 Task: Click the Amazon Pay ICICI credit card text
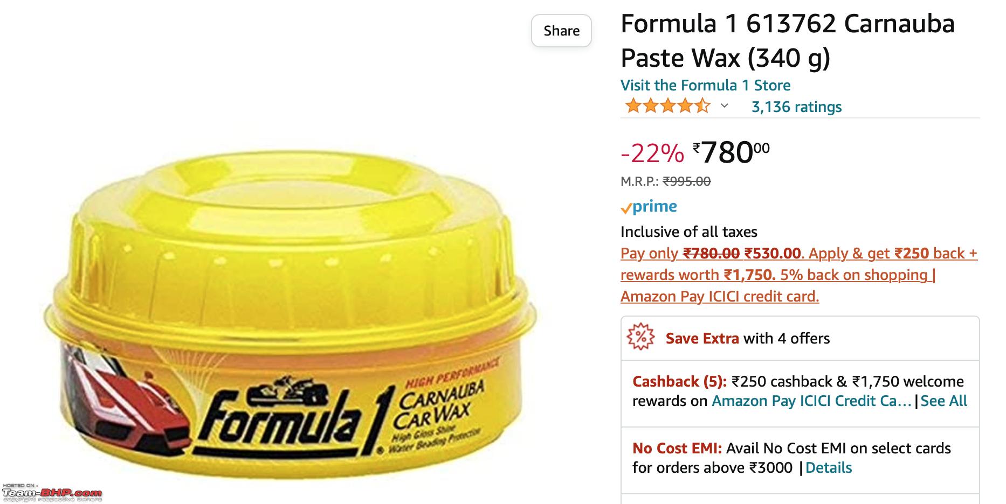coord(720,296)
